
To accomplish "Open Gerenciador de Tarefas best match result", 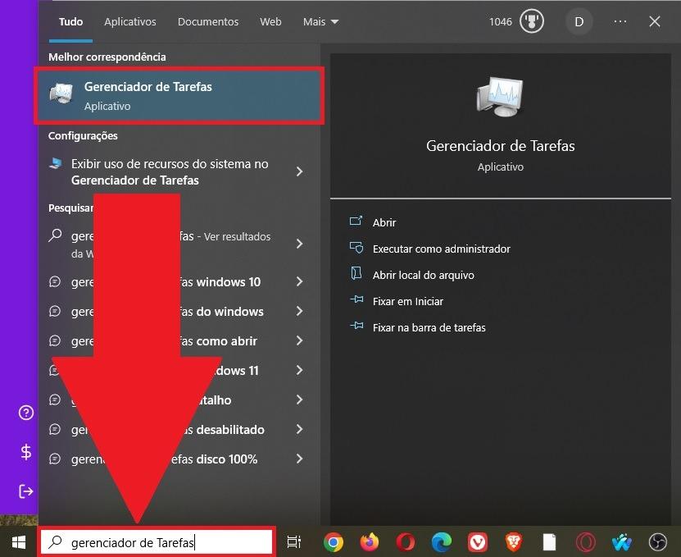I will [x=179, y=96].
